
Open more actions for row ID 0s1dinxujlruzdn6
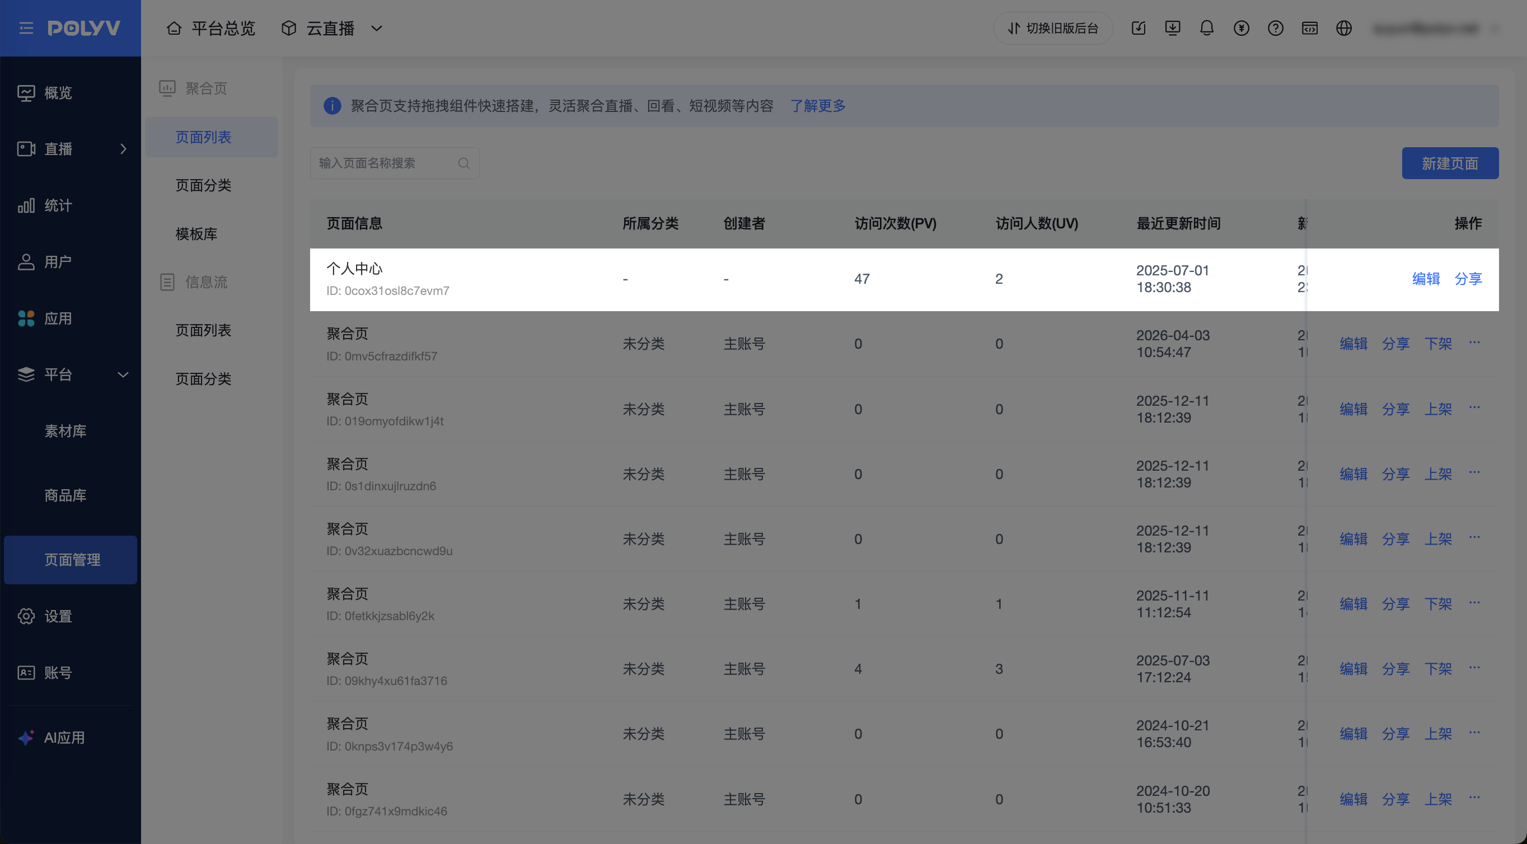[1474, 472]
